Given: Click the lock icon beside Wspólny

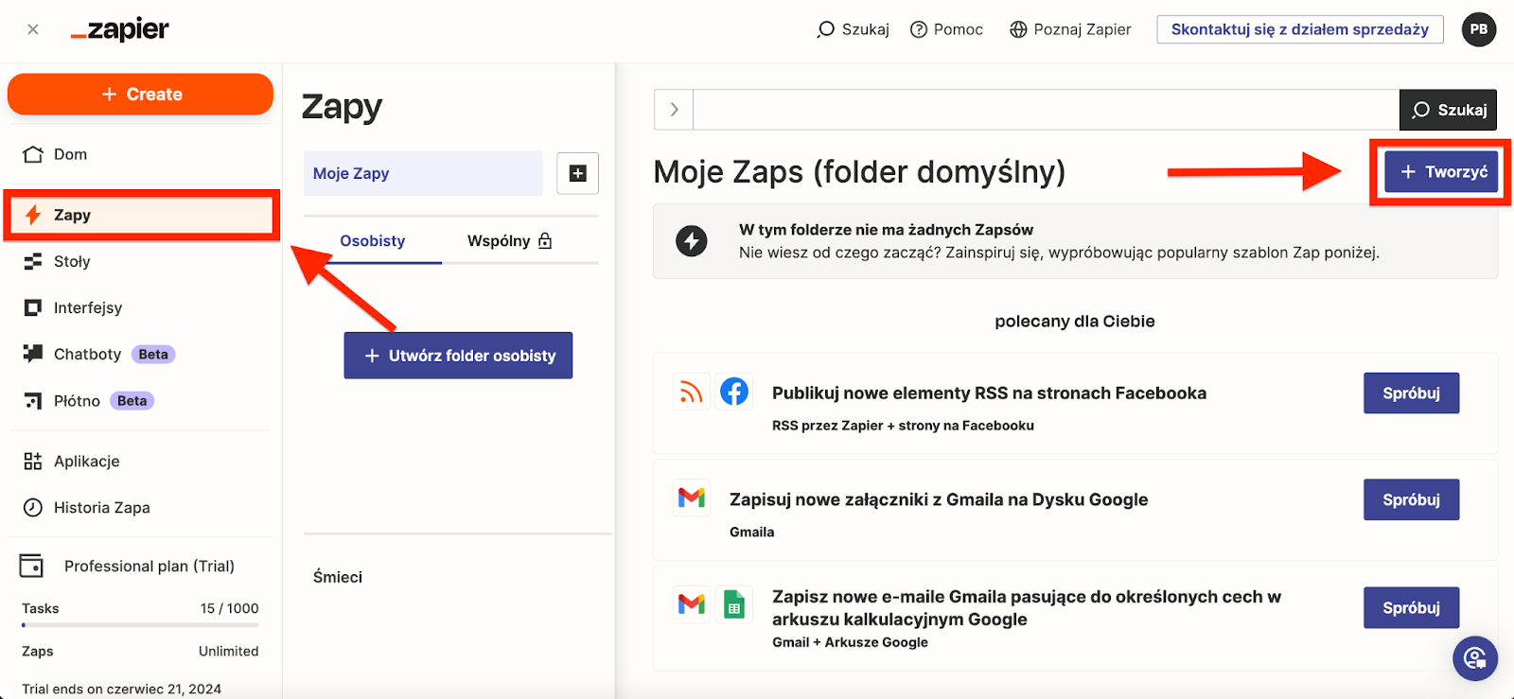Looking at the screenshot, I should coord(545,241).
